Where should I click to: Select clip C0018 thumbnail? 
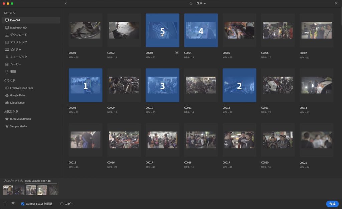201,140
